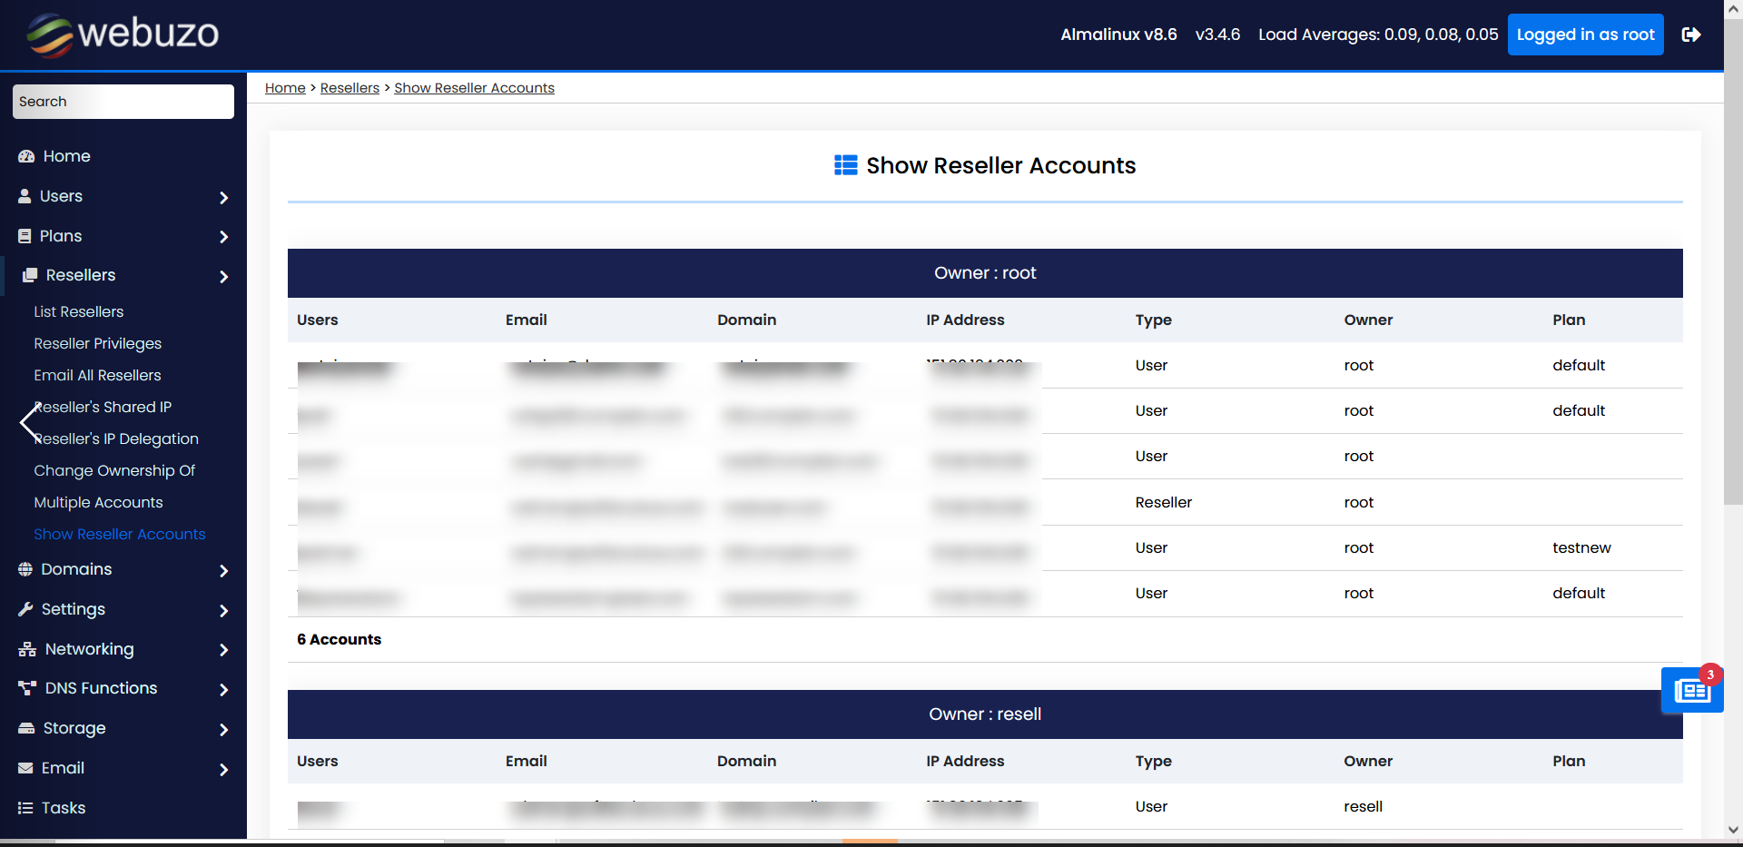The height and width of the screenshot is (847, 1743).
Task: Click the Webuzo logo
Action: tap(121, 34)
